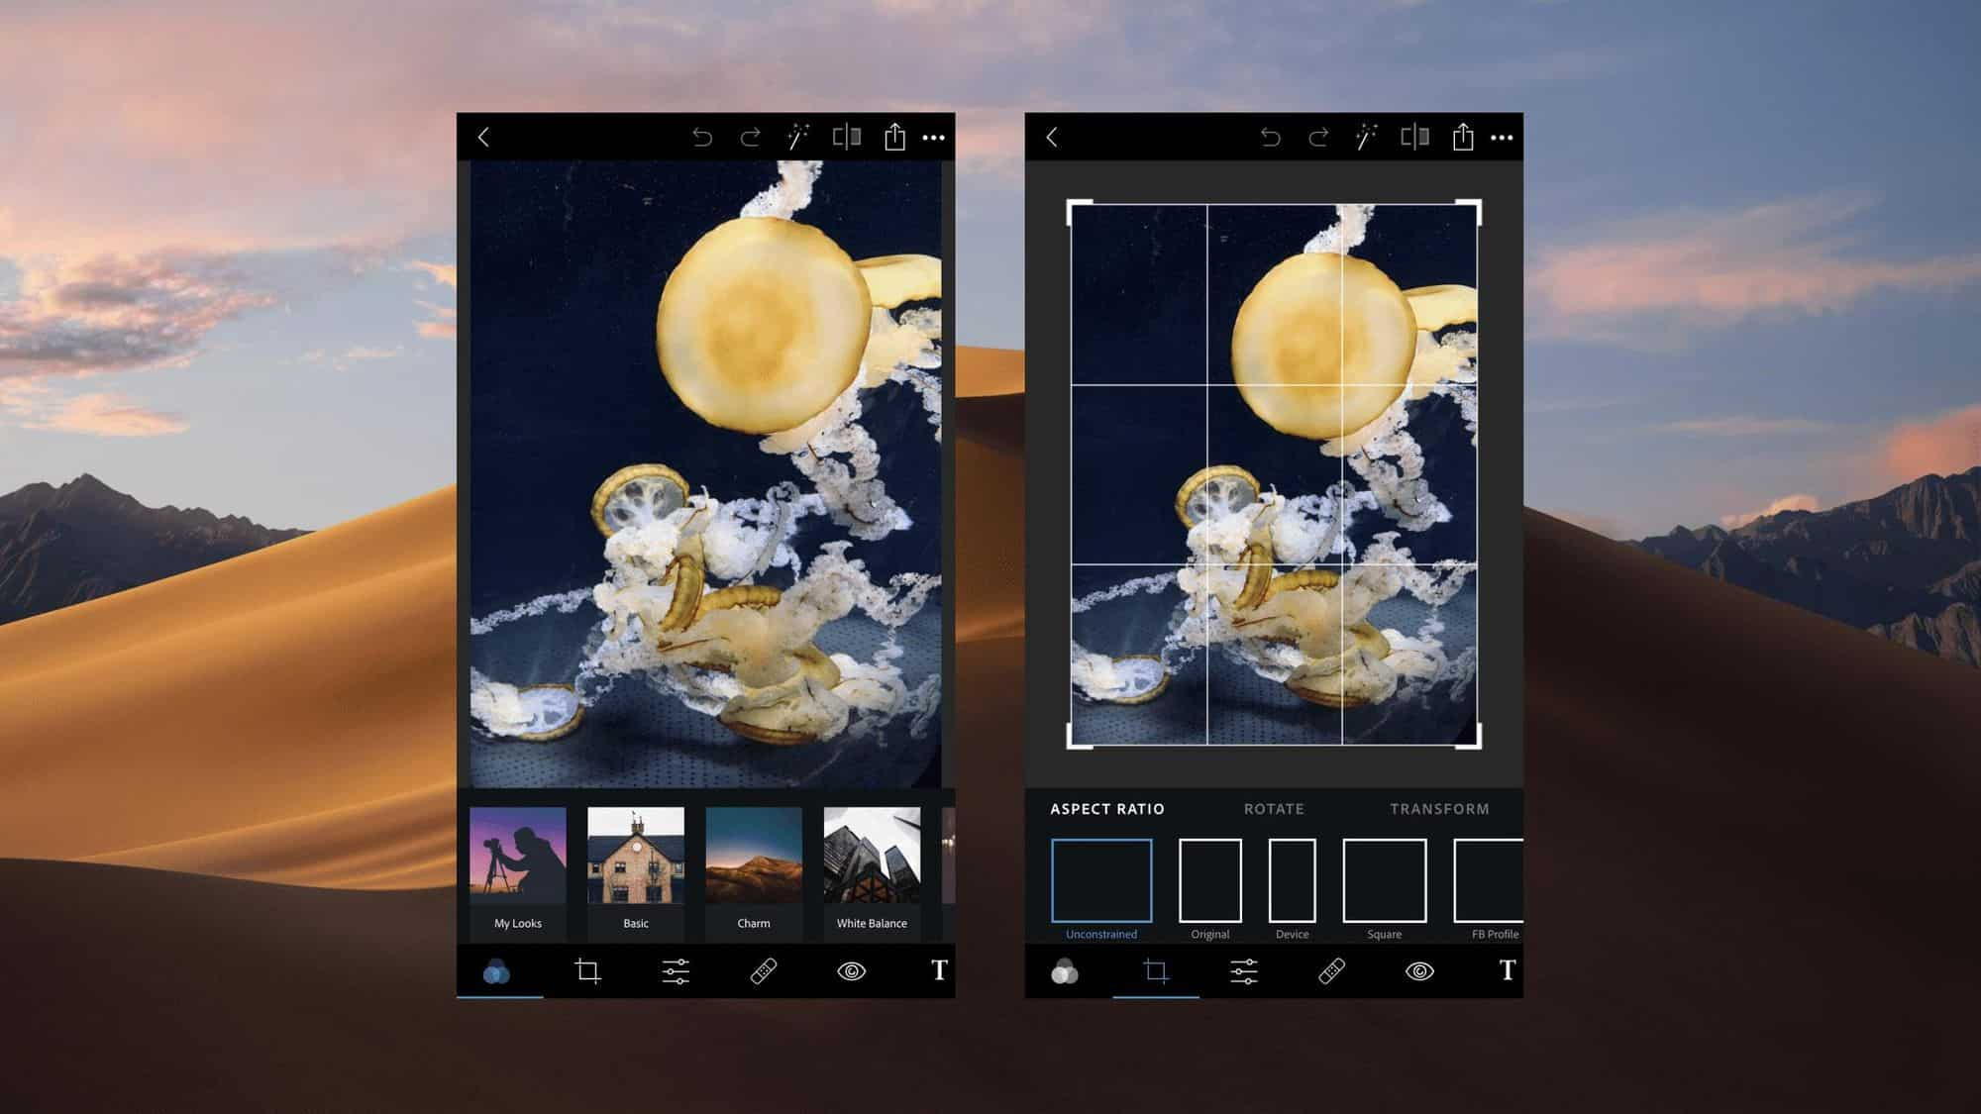Toggle the Eye preview icon right panel
The height and width of the screenshot is (1114, 1981).
(x=1419, y=971)
